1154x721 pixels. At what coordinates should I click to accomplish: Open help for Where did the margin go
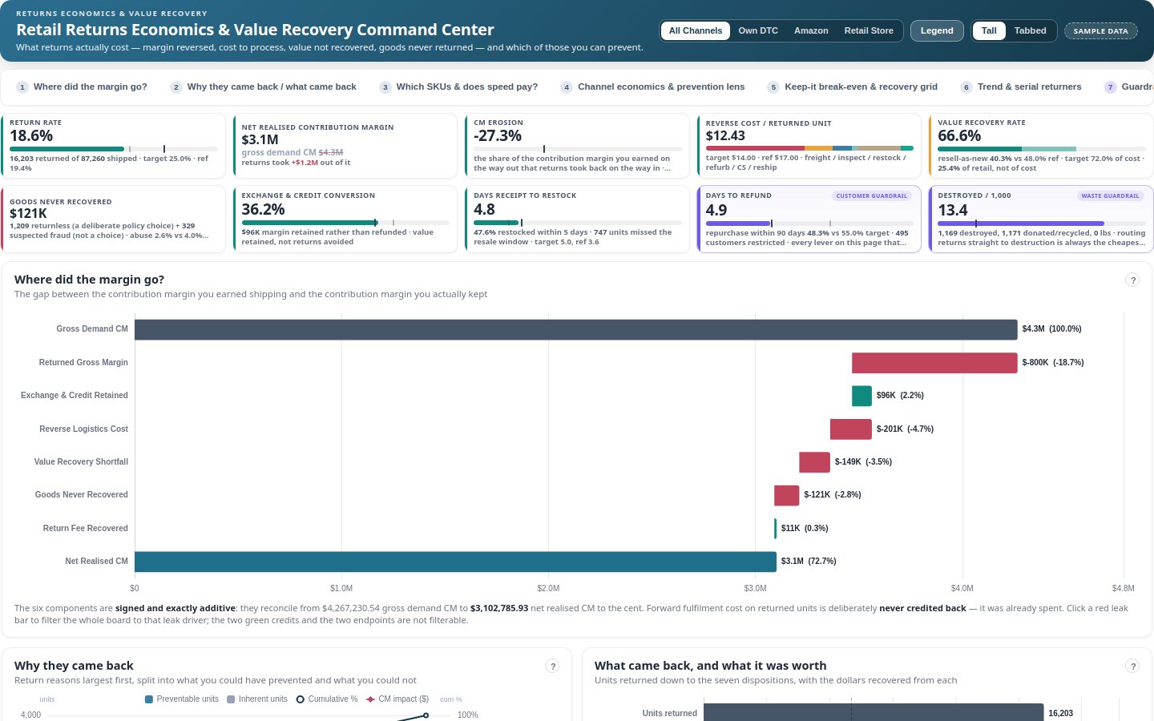[x=1132, y=280]
